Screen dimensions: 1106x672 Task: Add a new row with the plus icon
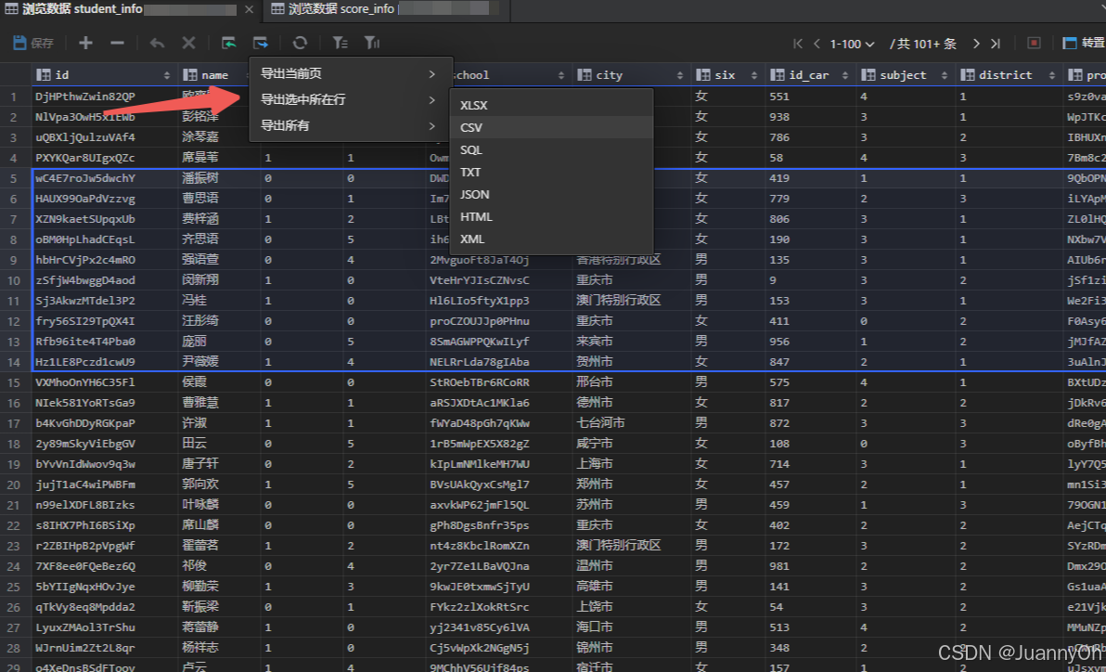(85, 42)
